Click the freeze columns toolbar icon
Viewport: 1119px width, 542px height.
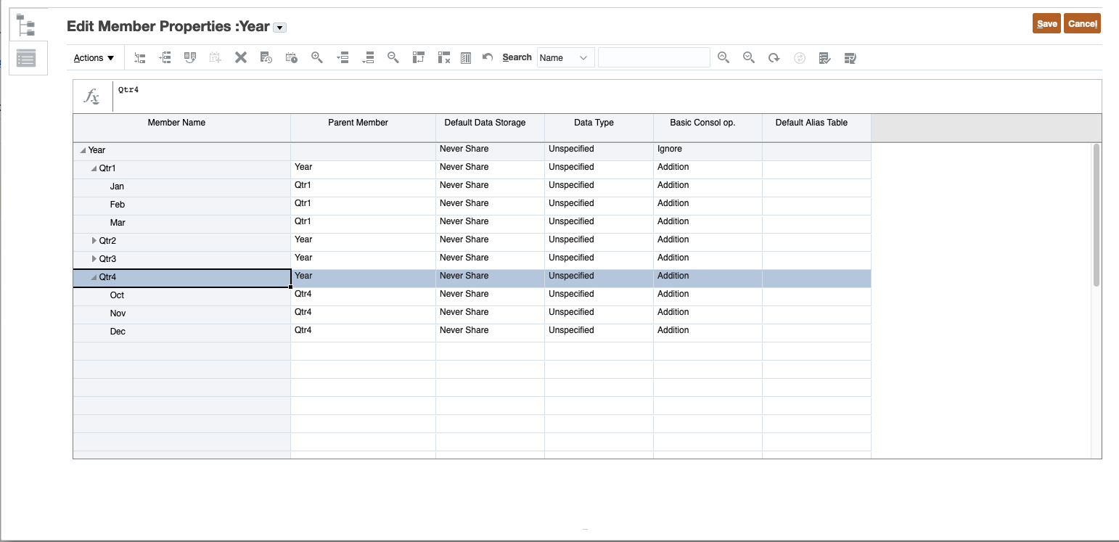pos(466,58)
